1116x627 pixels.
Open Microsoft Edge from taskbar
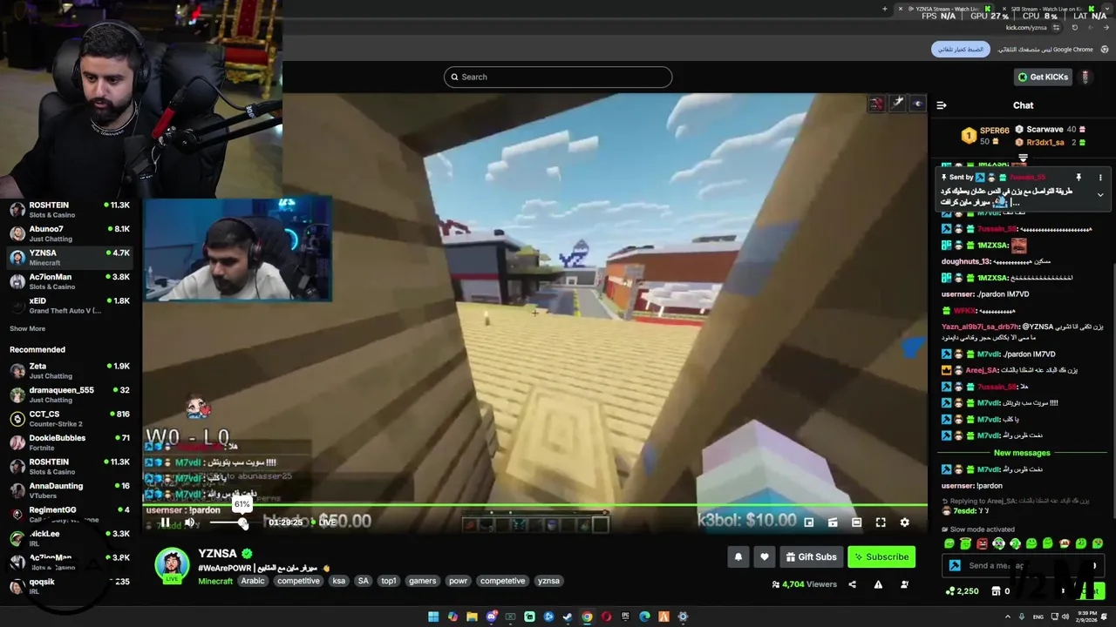(644, 617)
